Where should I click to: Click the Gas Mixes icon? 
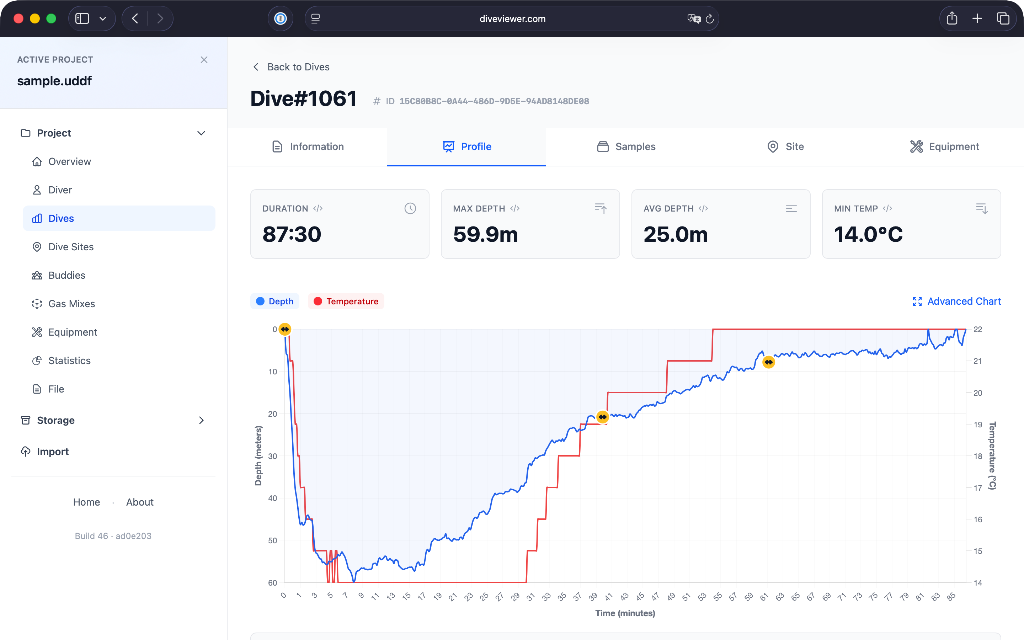37,304
